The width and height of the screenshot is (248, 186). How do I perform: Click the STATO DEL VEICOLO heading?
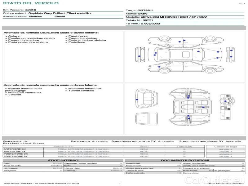[x=31, y=3]
